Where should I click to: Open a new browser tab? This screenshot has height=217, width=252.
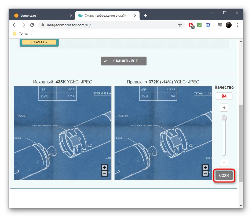coord(145,16)
